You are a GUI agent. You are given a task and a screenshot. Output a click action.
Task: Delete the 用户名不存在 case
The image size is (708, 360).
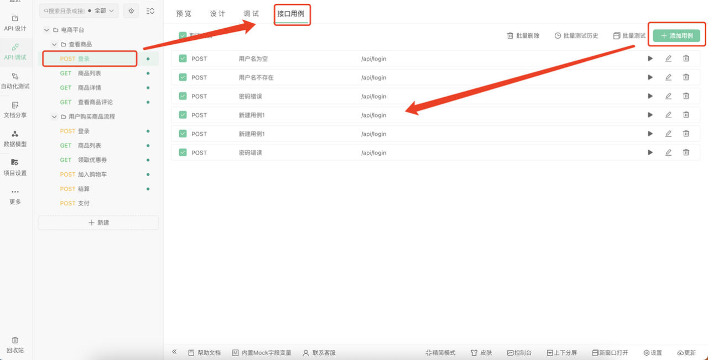[x=686, y=77]
